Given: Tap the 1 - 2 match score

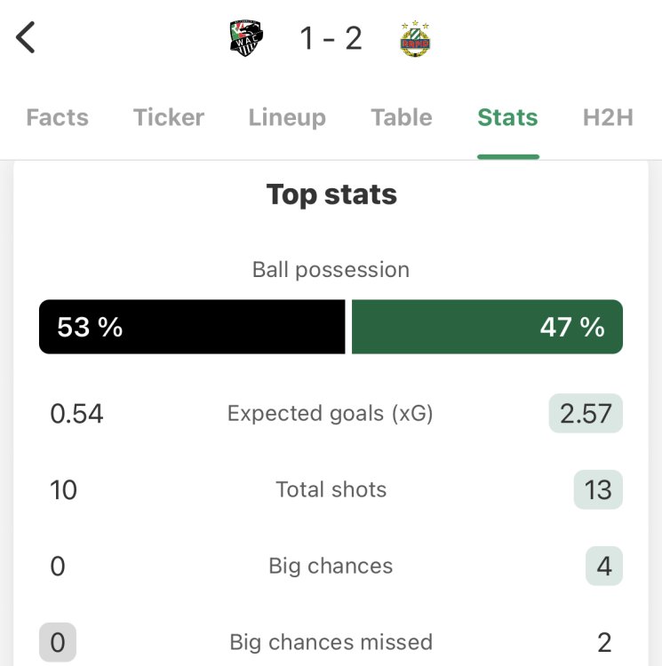Looking at the screenshot, I should [x=331, y=39].
